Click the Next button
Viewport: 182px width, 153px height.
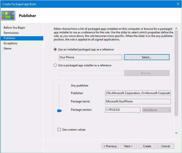click(x=129, y=146)
